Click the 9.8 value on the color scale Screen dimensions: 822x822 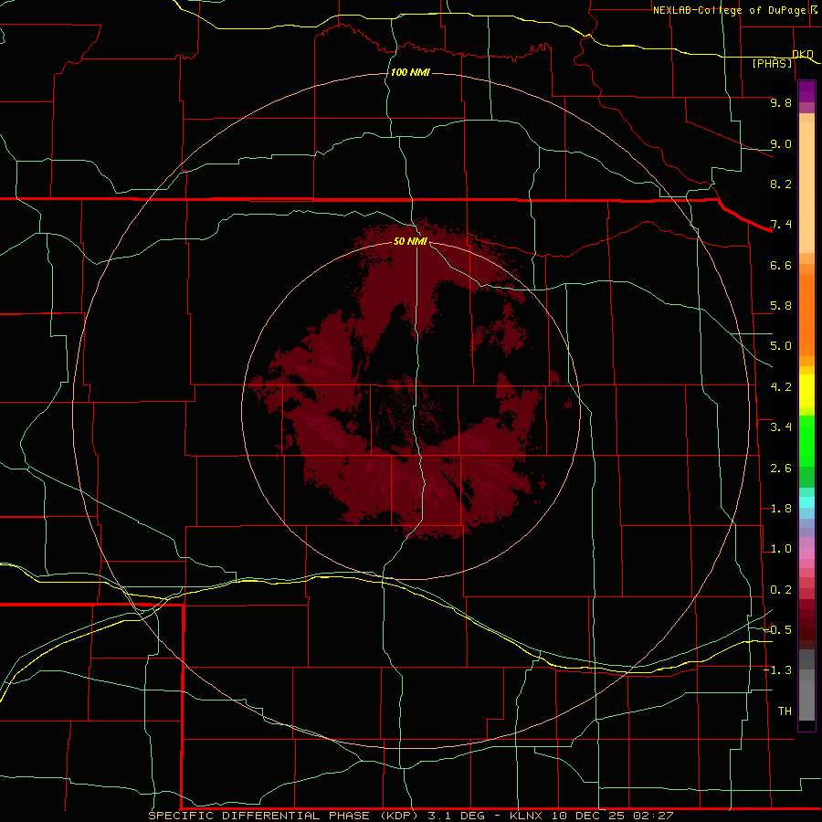point(781,102)
